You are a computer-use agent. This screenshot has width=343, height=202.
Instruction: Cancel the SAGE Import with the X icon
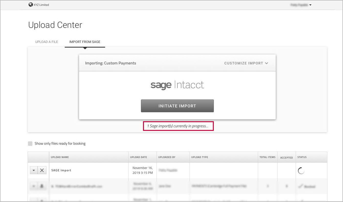click(x=42, y=170)
